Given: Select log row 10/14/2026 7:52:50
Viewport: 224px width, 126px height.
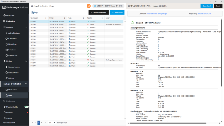Looking at the screenshot, I should coord(77,30).
